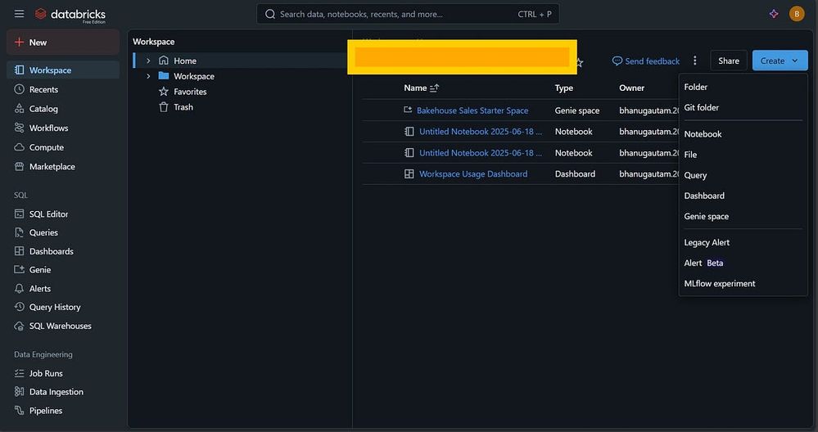
Task: Open the kebab more options menu
Action: (x=695, y=61)
